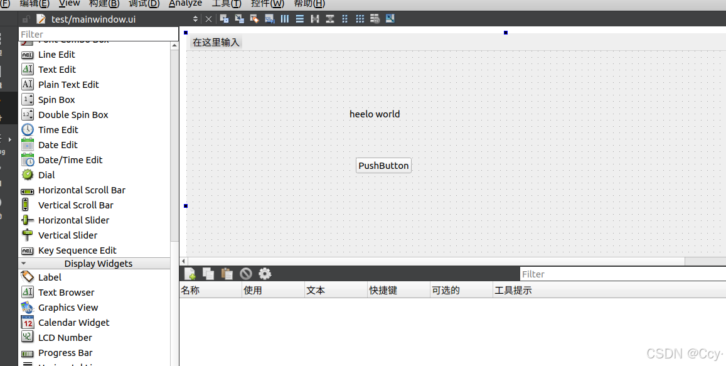Image resolution: width=726 pixels, height=366 pixels.
Task: Click the PushButton on the form
Action: tap(383, 165)
